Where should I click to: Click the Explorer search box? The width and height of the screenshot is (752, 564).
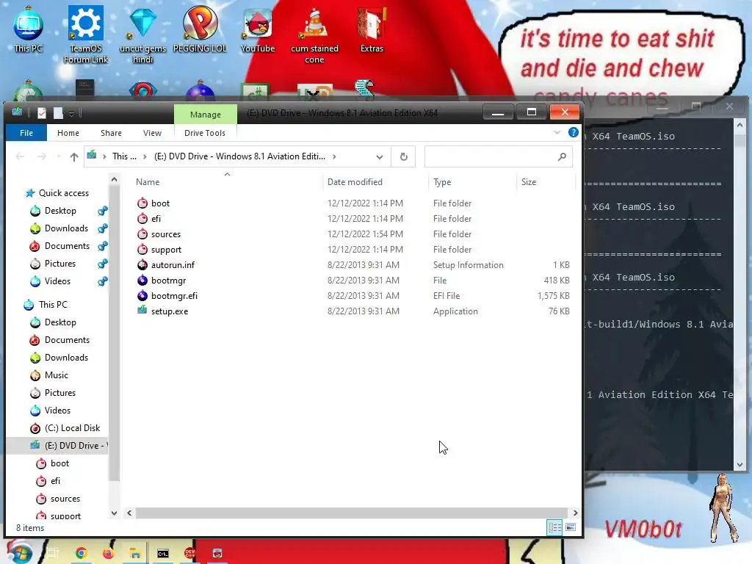(x=499, y=157)
